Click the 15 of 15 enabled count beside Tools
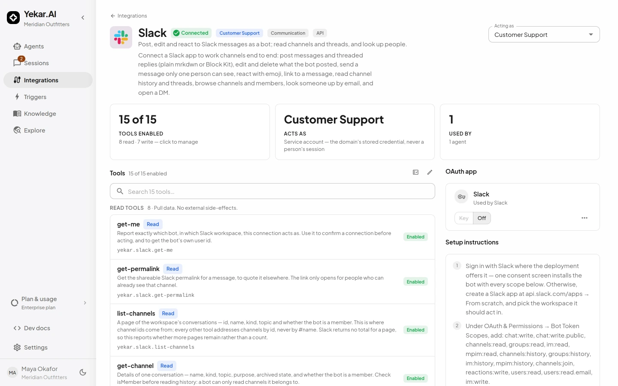This screenshot has height=386, width=618. coord(148,174)
